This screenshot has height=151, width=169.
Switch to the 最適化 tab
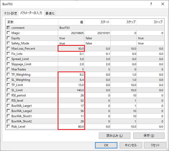[50, 13]
